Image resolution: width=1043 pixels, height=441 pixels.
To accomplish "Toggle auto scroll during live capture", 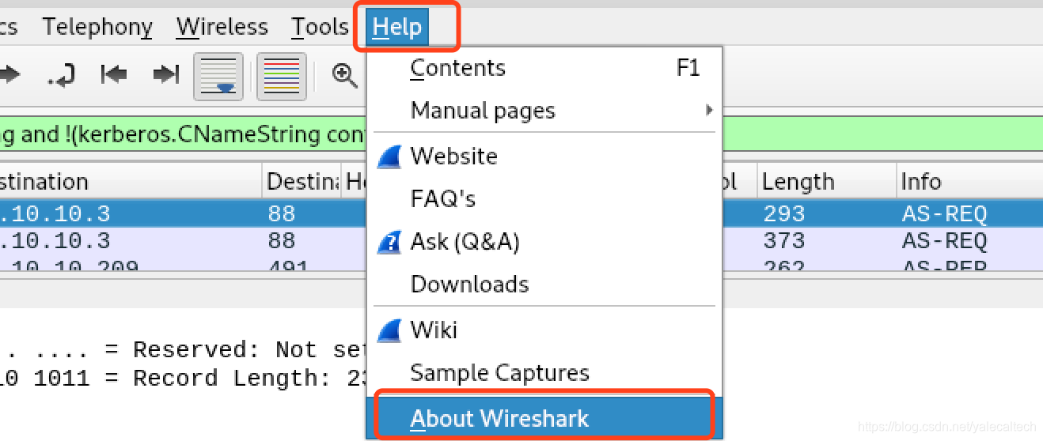I will (218, 76).
